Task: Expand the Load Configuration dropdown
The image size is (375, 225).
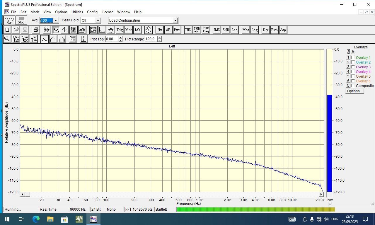Action: [175, 21]
